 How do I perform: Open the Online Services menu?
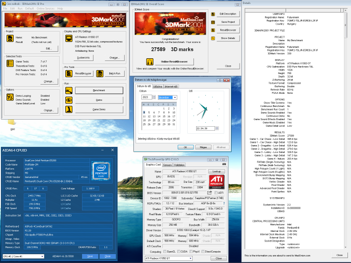[x=46, y=8]
